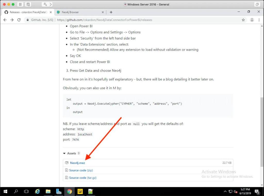Click the scrollbar up arrow
The image size is (264, 196).
(x=262, y=26)
